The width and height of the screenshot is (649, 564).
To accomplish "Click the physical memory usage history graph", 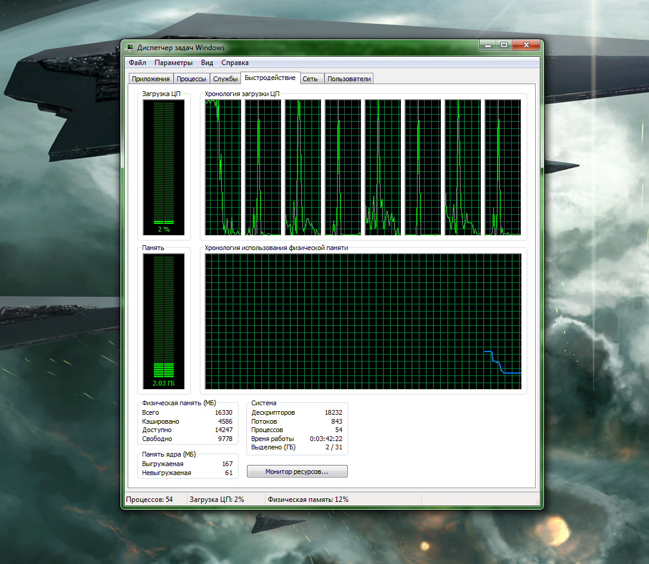I will click(363, 321).
